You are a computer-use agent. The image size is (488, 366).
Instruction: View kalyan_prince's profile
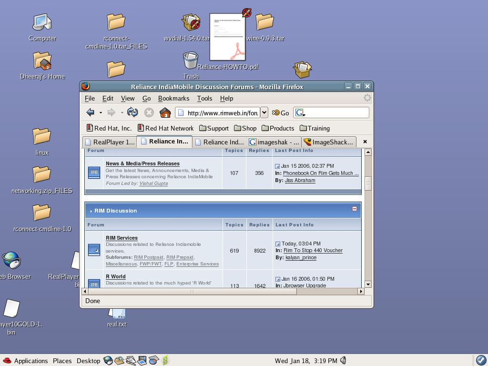click(x=301, y=257)
